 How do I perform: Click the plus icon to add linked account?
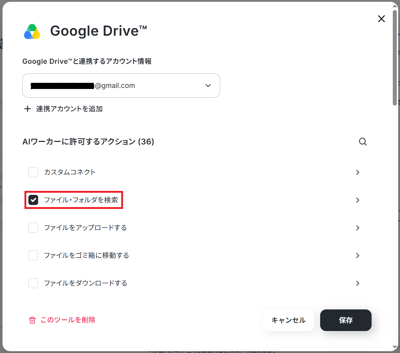click(27, 109)
